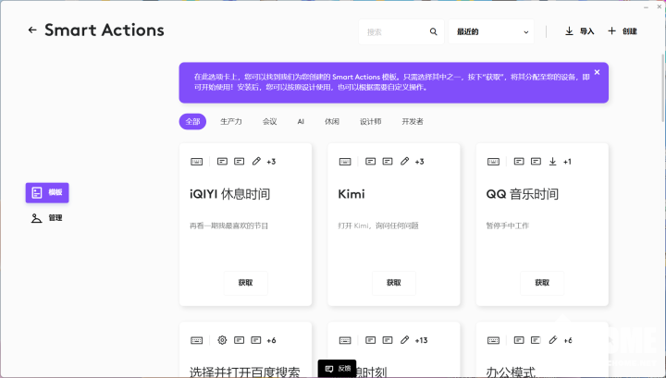Click 获取 on the Kimi card
The image size is (666, 378).
[394, 283]
